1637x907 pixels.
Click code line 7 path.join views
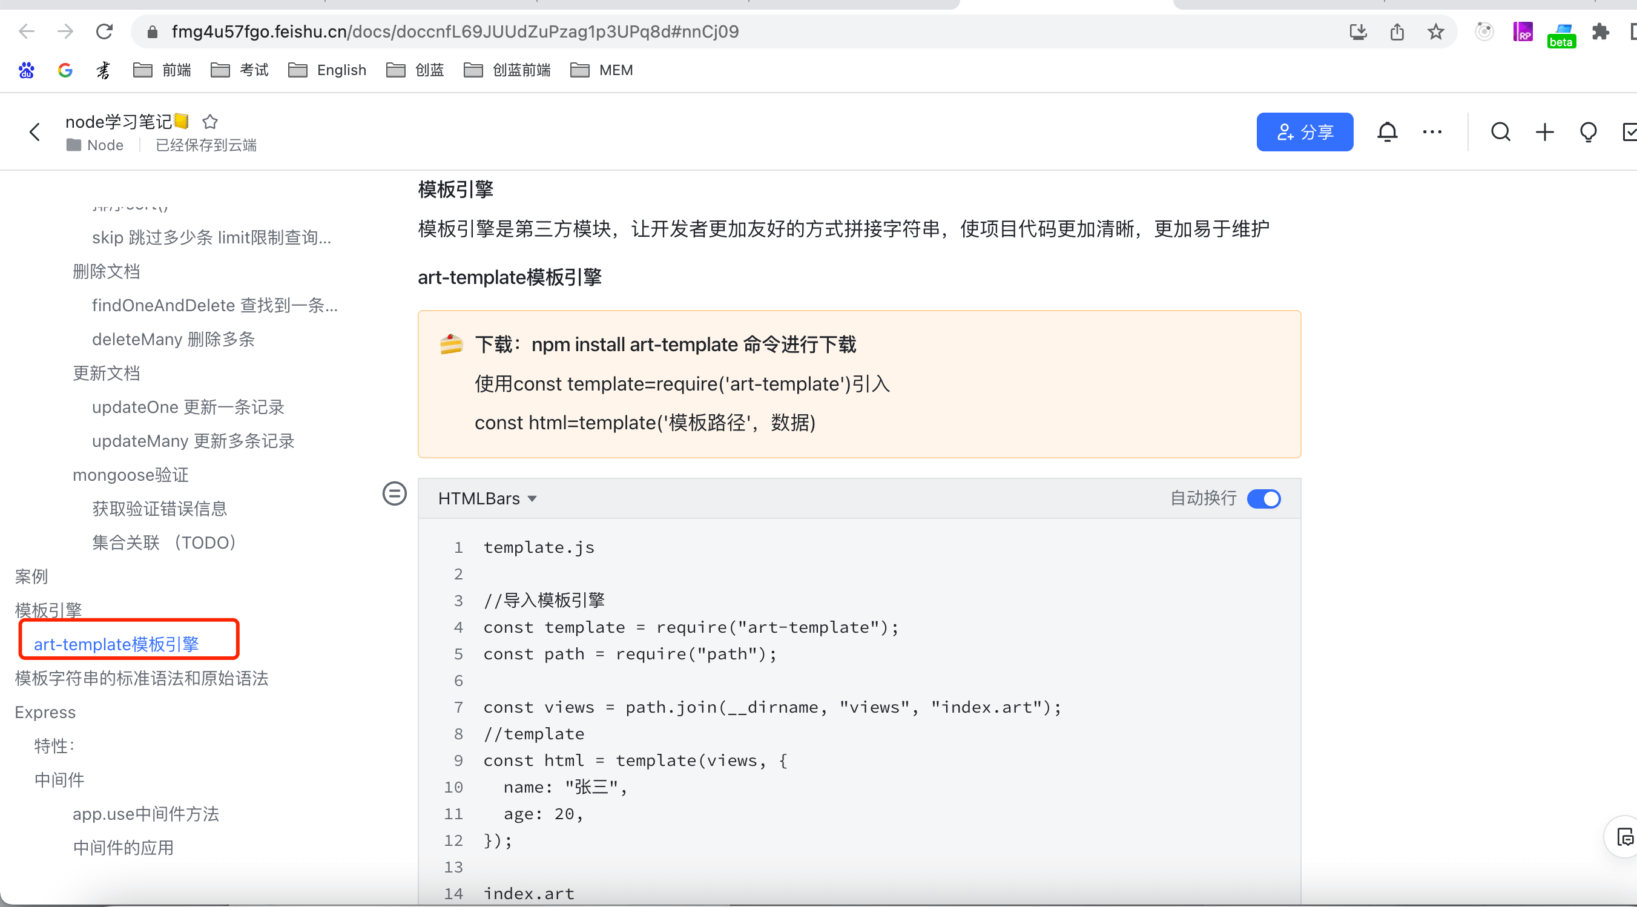(x=772, y=707)
